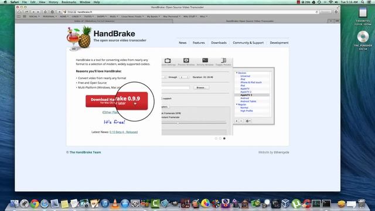
Task: Open Spotlight search in menu bar
Action: coord(363,2)
